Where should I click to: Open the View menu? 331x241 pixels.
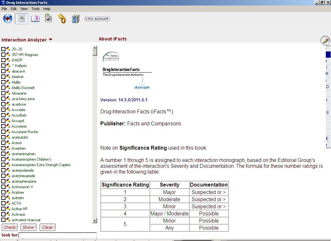click(24, 9)
